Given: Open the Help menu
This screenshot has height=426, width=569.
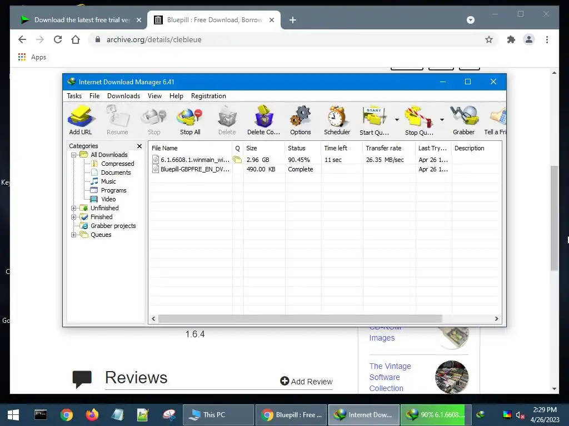Looking at the screenshot, I should point(176,96).
